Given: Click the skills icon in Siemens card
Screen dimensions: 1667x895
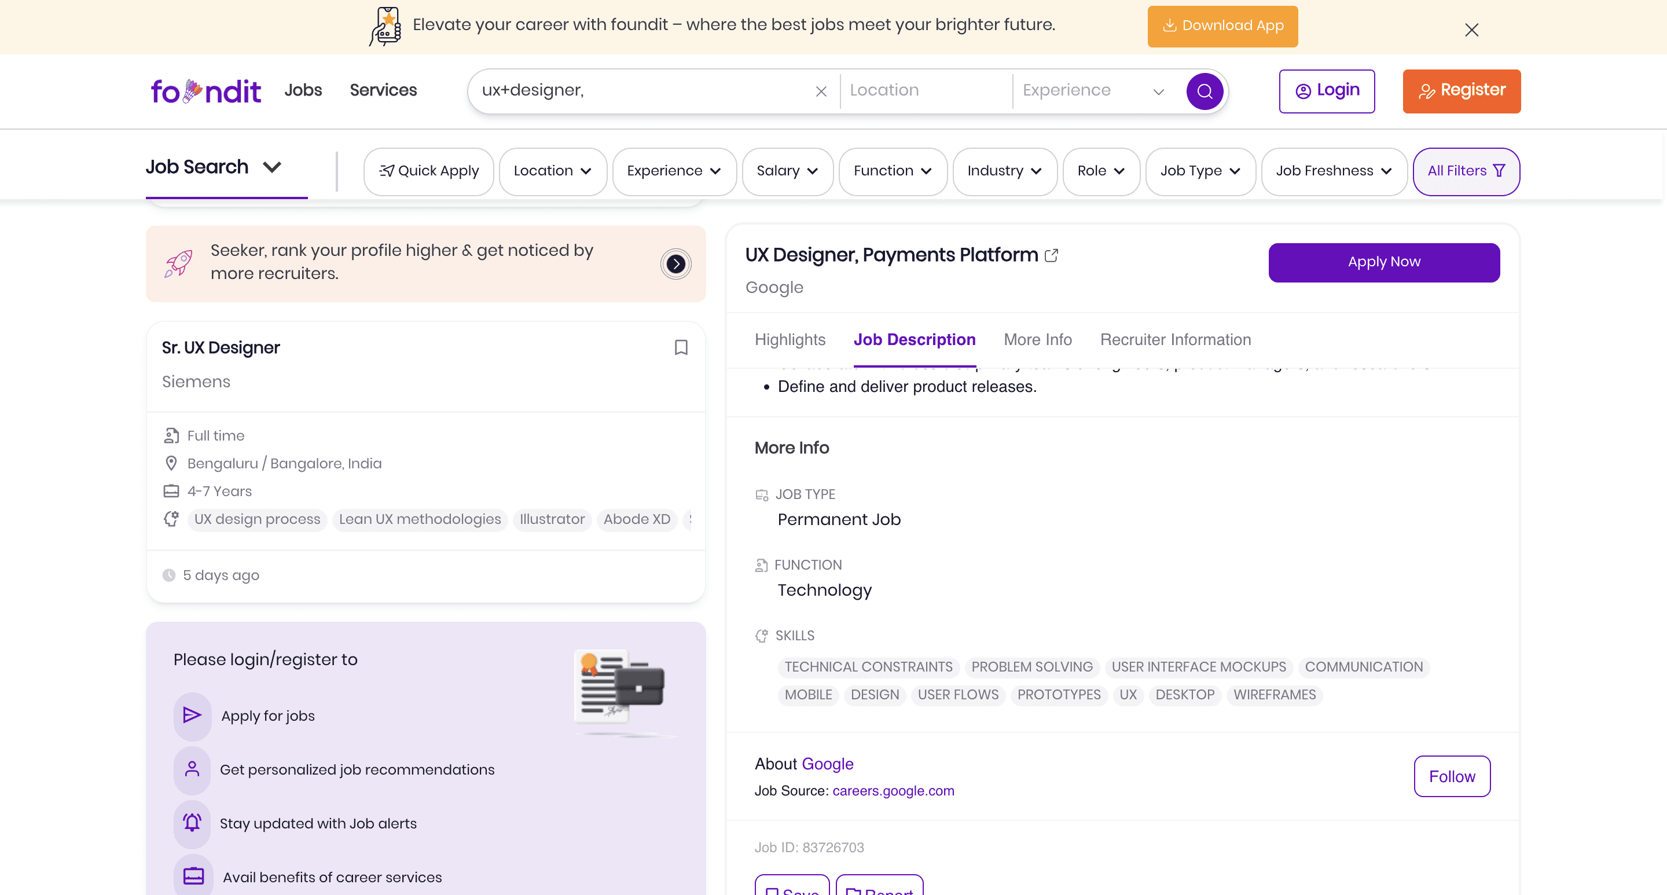Looking at the screenshot, I should [171, 519].
